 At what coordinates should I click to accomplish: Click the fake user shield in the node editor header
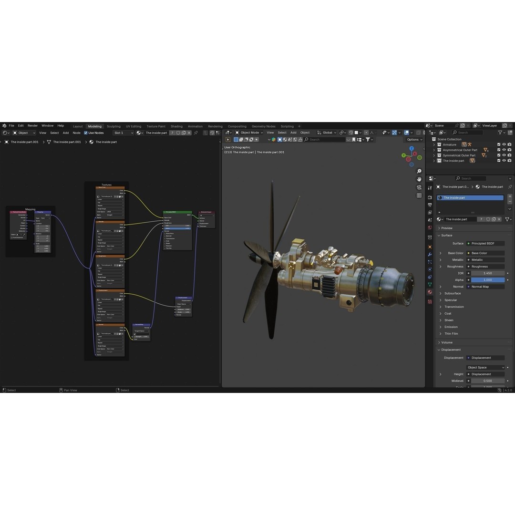click(x=178, y=133)
